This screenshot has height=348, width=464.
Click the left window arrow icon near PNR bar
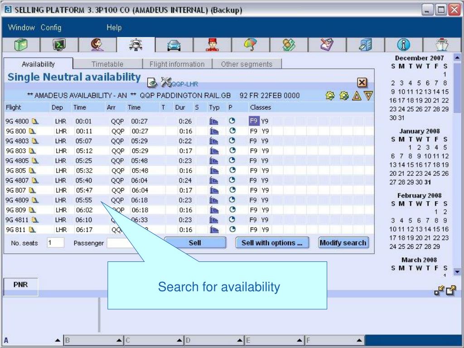coord(439,290)
